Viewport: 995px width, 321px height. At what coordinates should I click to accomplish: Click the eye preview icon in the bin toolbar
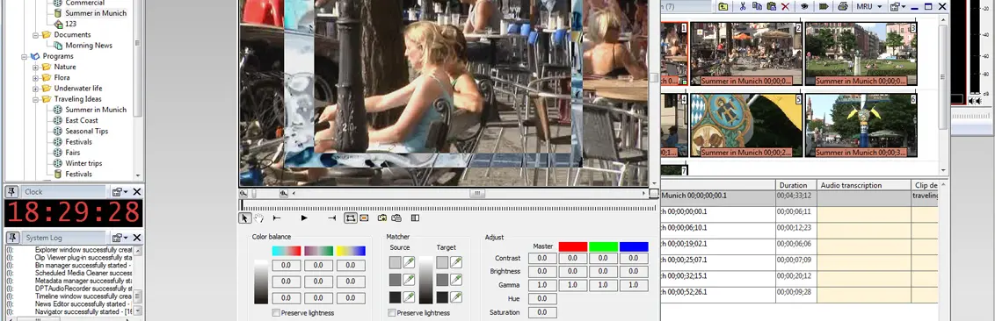(804, 6)
